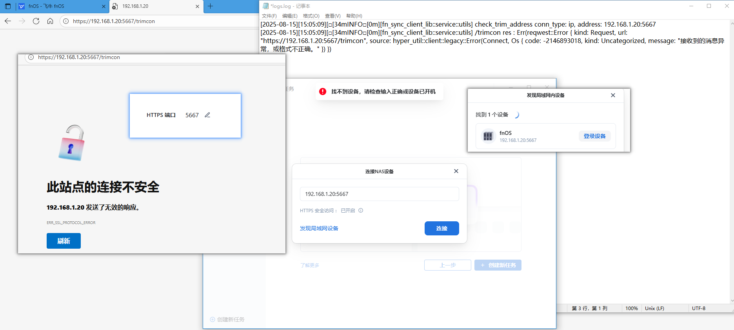The width and height of the screenshot is (734, 330).
Task: Click the 连接 button
Action: 441,228
